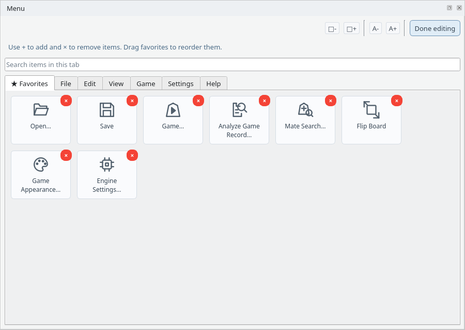Remove Analyze Game Record from favorites
This screenshot has width=465, height=330.
[x=265, y=101]
